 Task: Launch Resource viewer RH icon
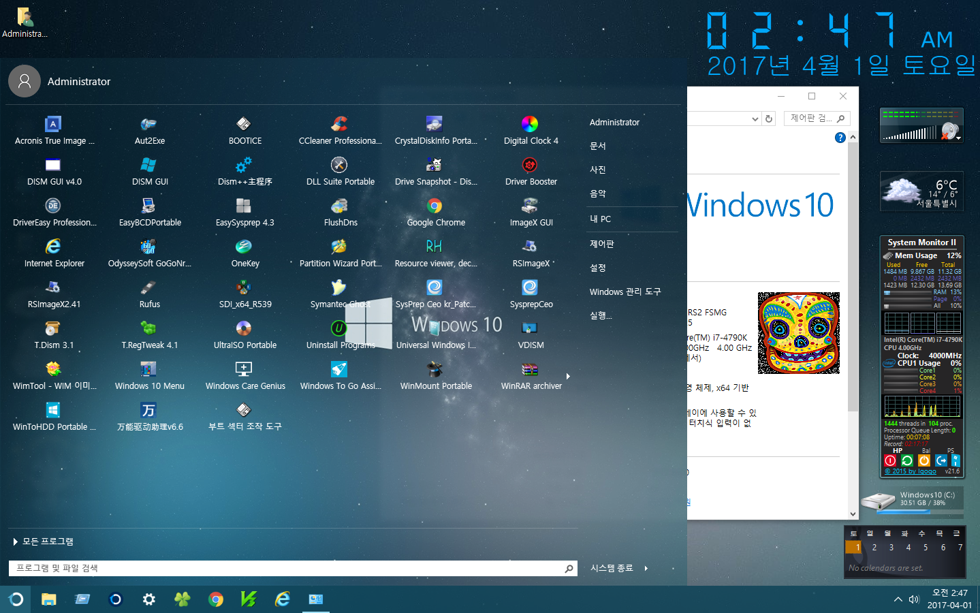(434, 247)
